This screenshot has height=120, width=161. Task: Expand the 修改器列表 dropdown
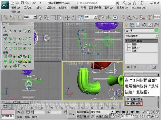(156, 36)
